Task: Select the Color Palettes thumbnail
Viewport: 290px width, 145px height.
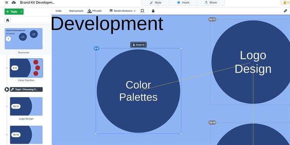Action: (26, 68)
